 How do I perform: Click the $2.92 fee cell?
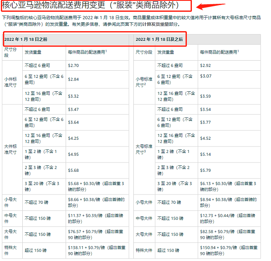pos(229,66)
